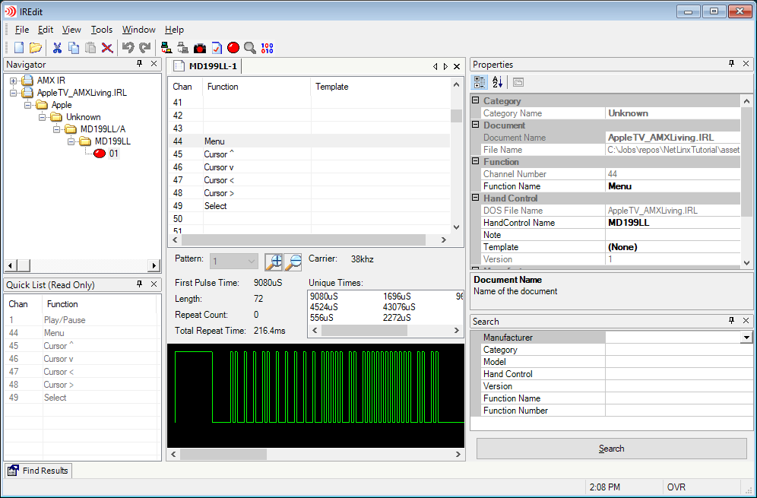The width and height of the screenshot is (757, 498).
Task: Toggle auto-hide pin on Navigator panel
Action: [139, 65]
